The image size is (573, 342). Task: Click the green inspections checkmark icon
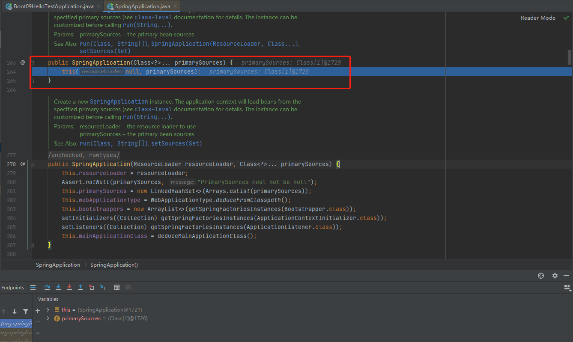click(566, 18)
